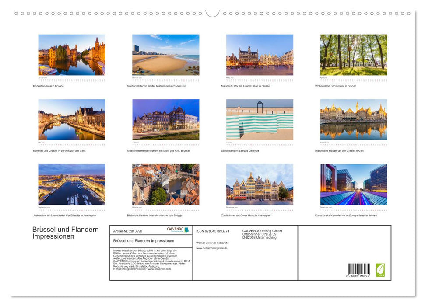This screenshot has width=425, height=306.
Task: Open the Maison du Roi Grand Place image
Action: tap(260, 54)
